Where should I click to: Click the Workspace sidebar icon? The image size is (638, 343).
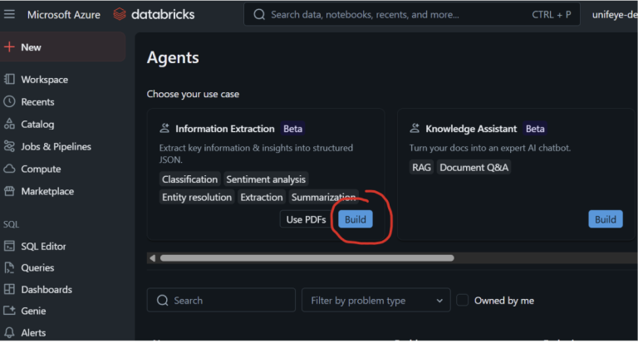(x=10, y=80)
